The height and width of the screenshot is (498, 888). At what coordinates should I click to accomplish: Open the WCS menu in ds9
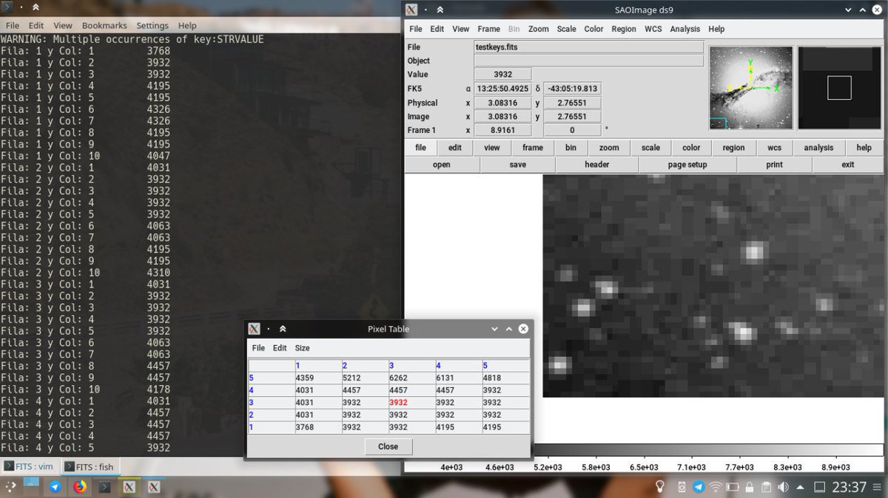(x=653, y=29)
